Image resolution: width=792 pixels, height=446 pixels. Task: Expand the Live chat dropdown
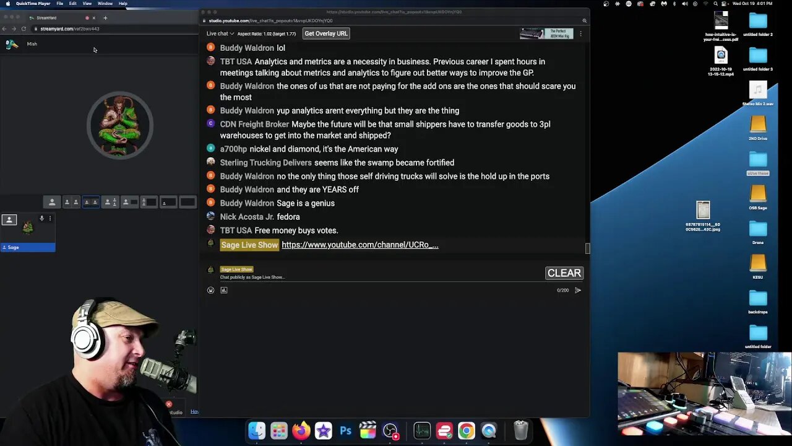click(220, 33)
